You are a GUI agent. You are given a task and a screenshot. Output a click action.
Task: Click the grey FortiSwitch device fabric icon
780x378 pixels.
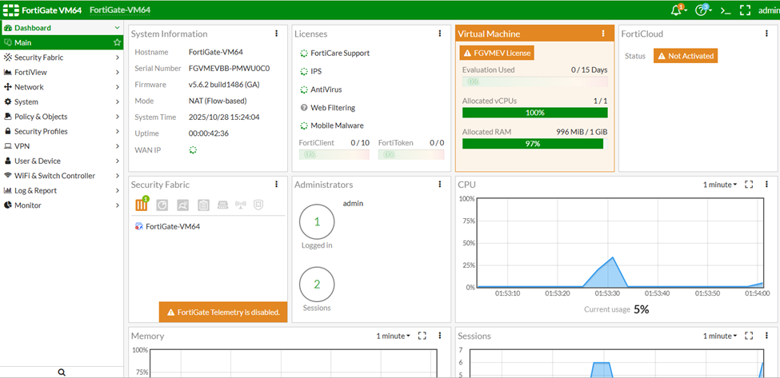tap(222, 204)
